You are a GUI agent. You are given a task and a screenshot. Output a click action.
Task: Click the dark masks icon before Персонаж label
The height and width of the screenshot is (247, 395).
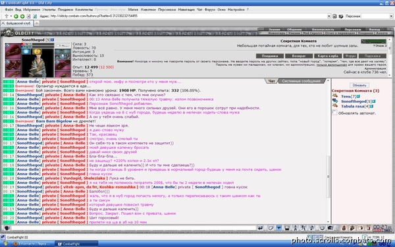341,16
